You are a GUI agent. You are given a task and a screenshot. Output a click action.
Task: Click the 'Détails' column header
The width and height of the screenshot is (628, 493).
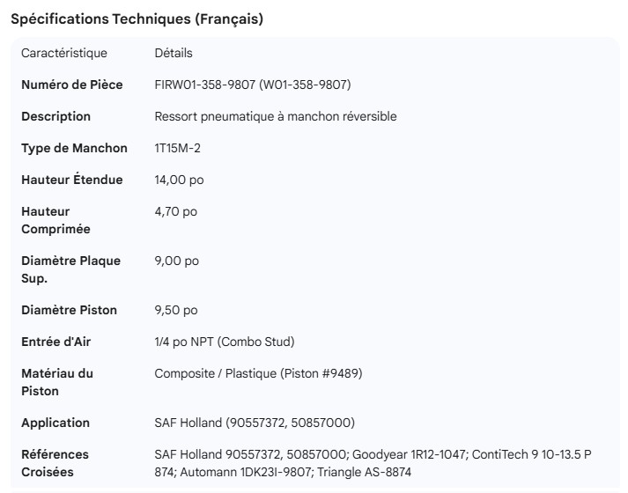[174, 53]
